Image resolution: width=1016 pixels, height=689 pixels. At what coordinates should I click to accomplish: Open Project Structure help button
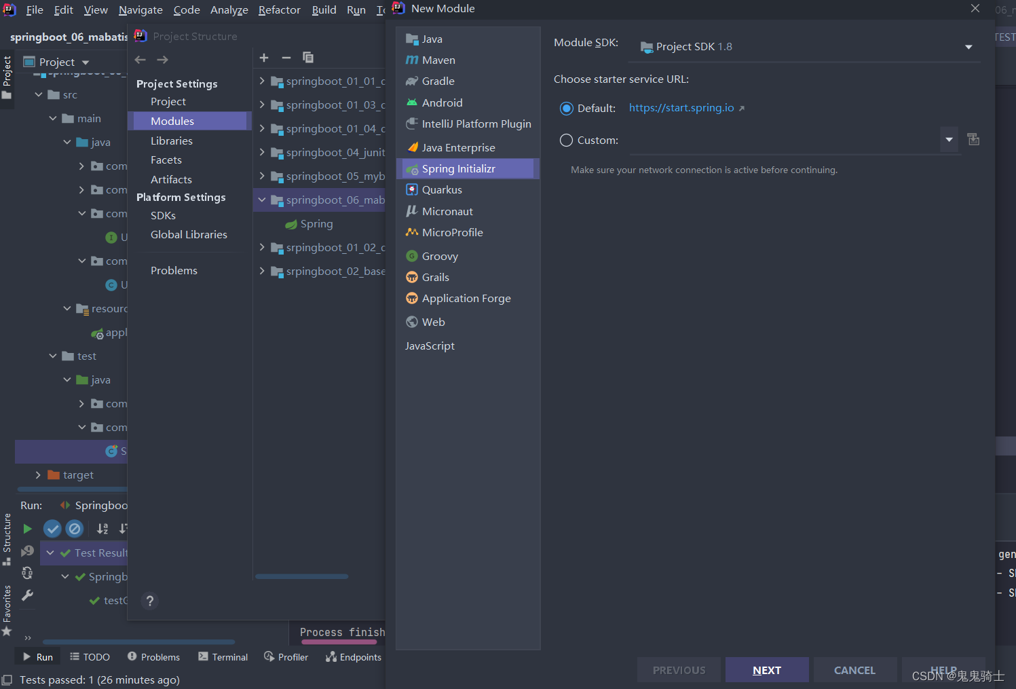[150, 601]
